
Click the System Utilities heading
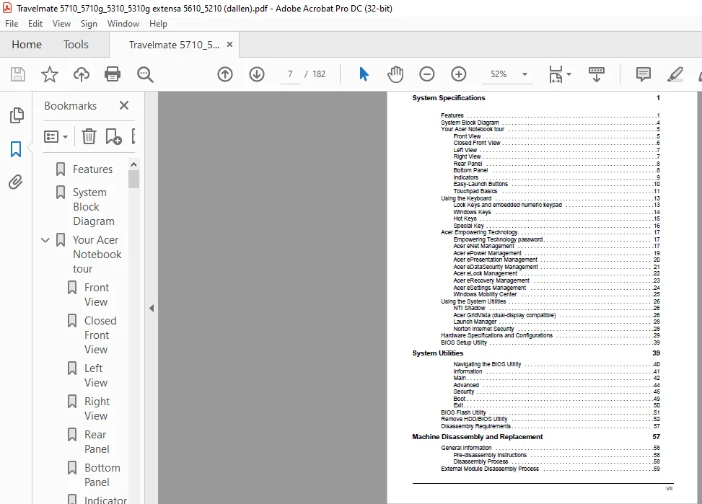pyautogui.click(x=437, y=353)
